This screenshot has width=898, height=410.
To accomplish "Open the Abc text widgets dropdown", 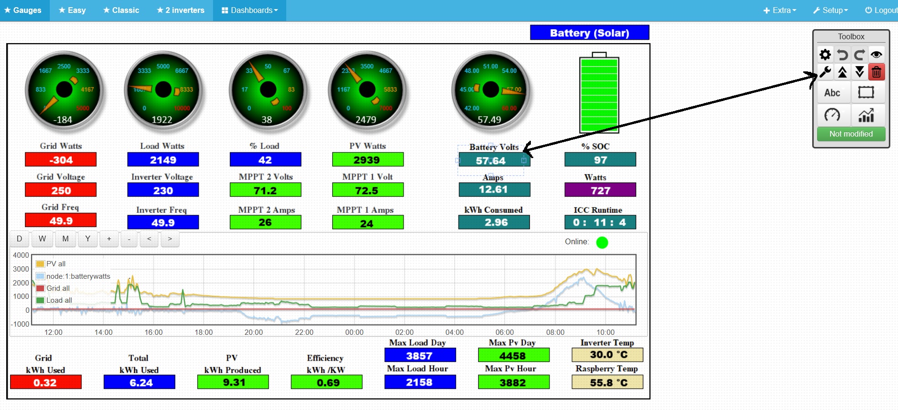I will [833, 93].
